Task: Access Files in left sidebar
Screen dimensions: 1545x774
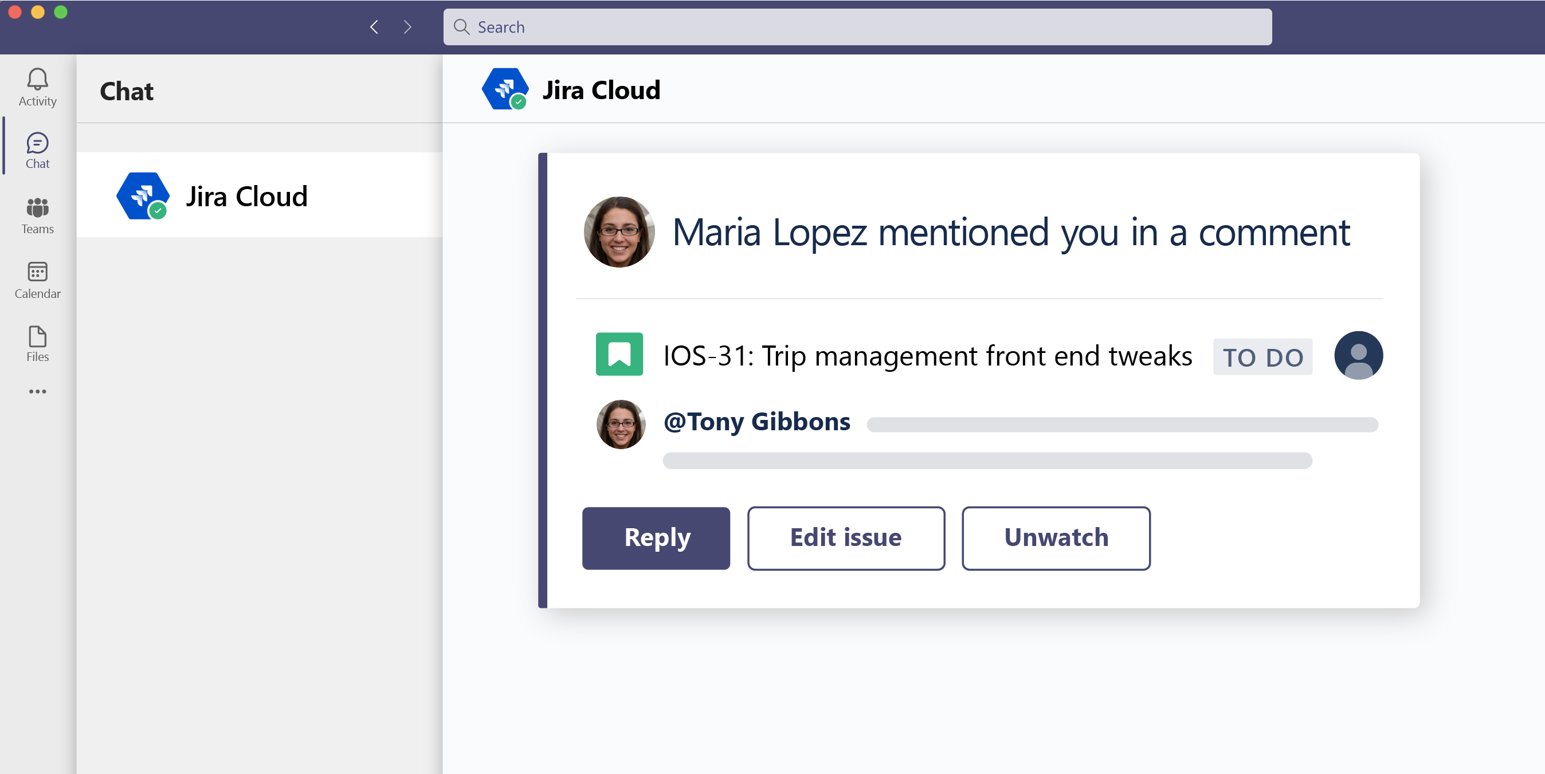Action: pyautogui.click(x=37, y=344)
